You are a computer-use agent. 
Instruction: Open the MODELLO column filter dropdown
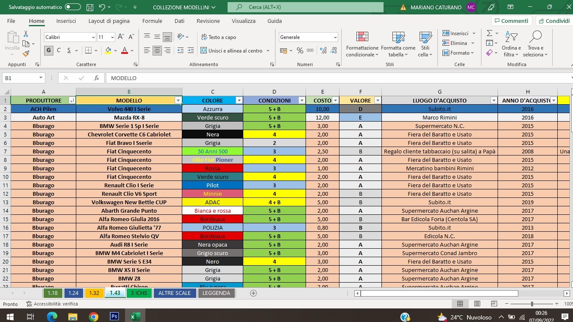[x=178, y=100]
